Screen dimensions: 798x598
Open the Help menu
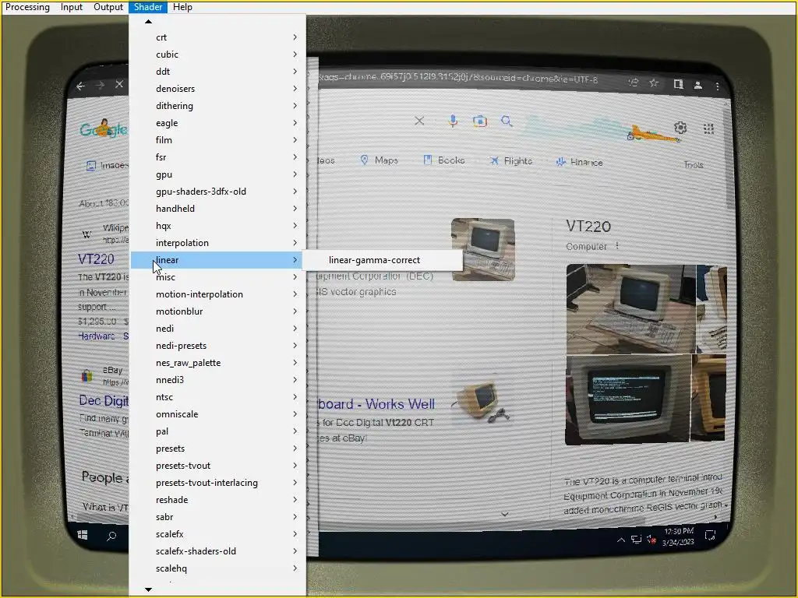coord(182,7)
